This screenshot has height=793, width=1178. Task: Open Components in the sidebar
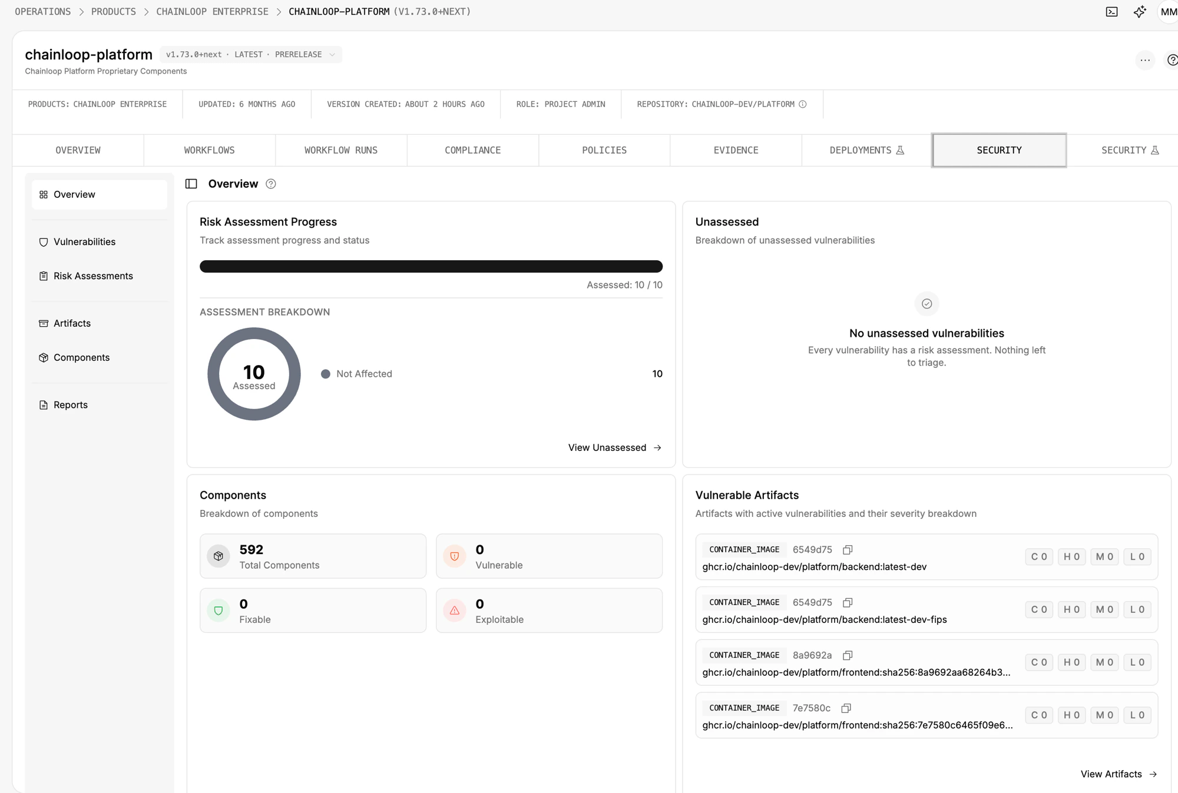click(x=100, y=357)
